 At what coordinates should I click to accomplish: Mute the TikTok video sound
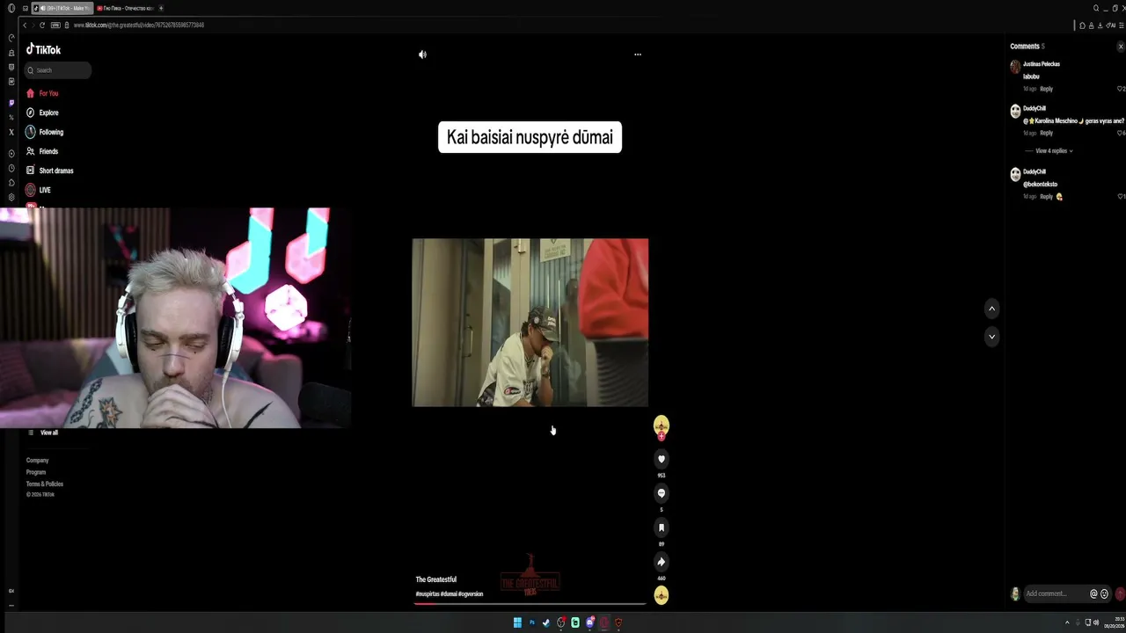[422, 55]
